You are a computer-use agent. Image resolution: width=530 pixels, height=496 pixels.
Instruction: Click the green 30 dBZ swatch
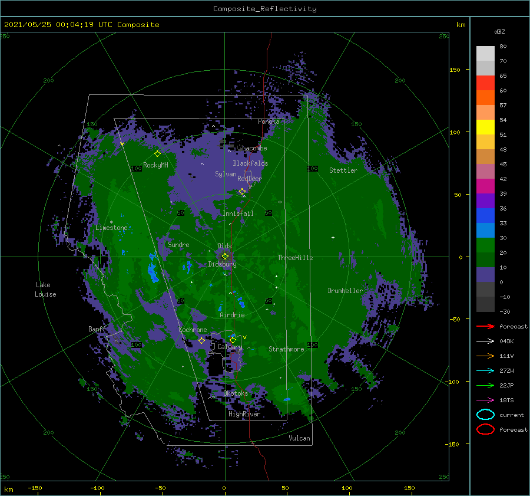pos(485,245)
